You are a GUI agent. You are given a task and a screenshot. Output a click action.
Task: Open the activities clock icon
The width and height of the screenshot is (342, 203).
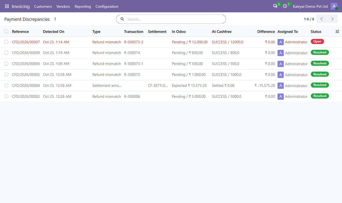tap(285, 6)
